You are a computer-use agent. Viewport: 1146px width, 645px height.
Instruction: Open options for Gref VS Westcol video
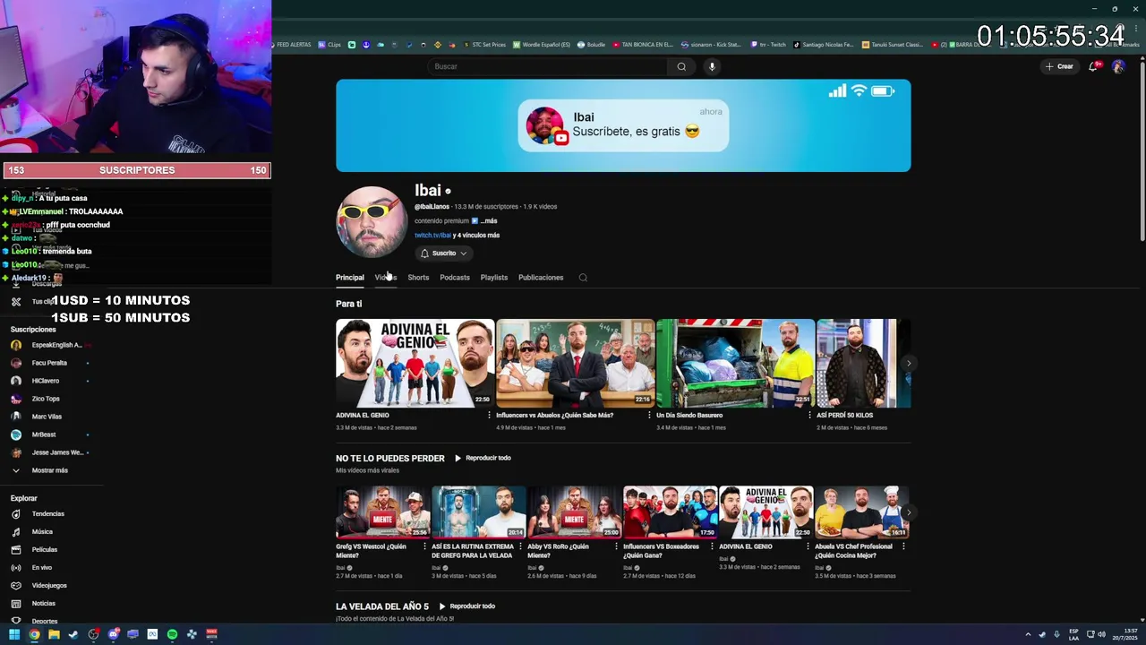coord(425,546)
